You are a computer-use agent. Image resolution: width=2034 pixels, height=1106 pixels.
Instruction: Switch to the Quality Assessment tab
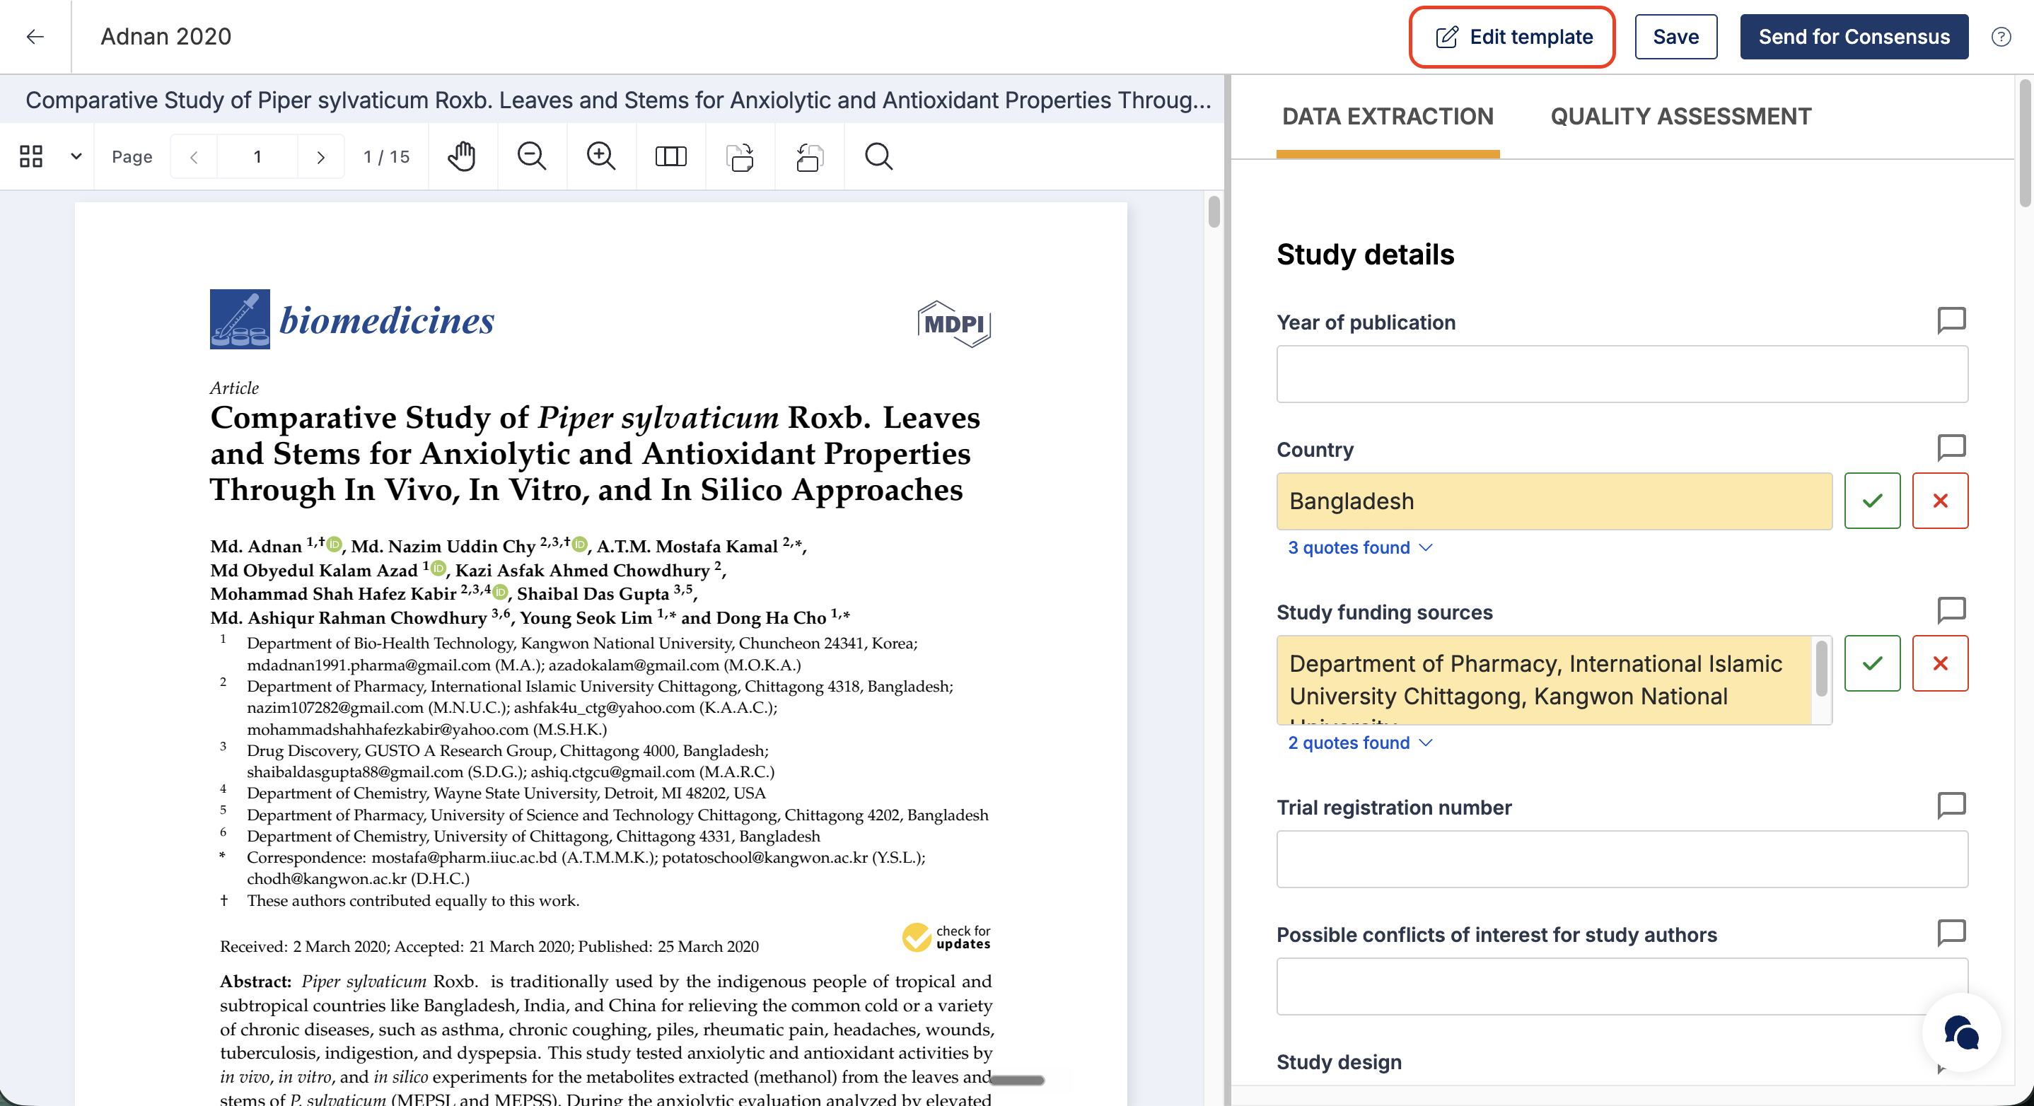[1680, 116]
